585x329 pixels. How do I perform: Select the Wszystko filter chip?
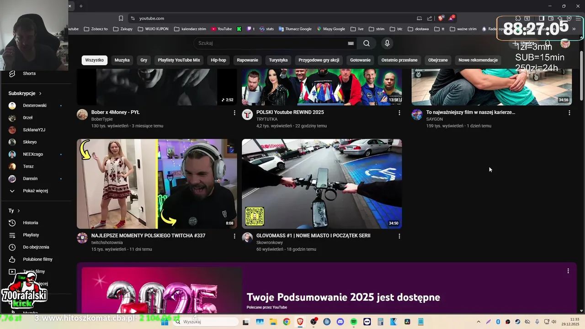(x=94, y=60)
